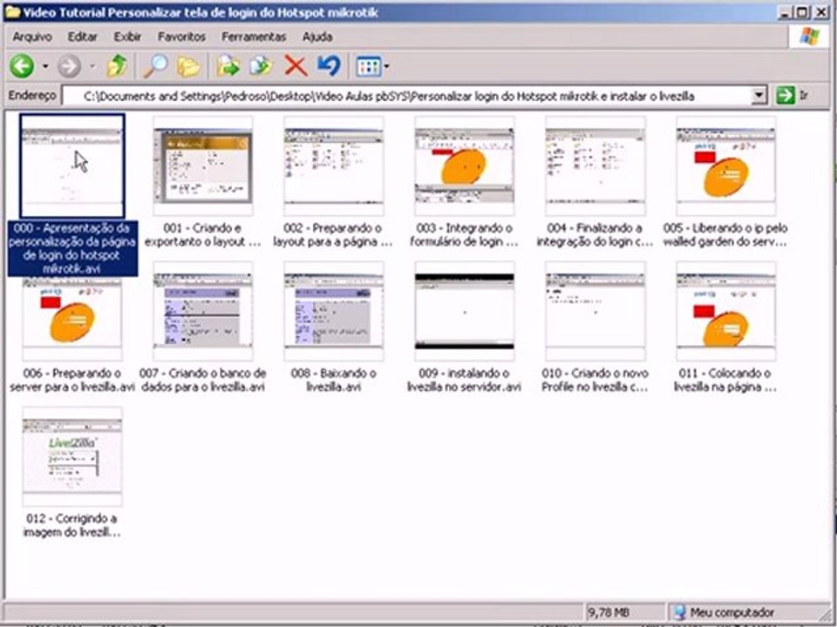Open the Forward button history dropdown
Screen dimensions: 837x627
pyautogui.click(x=92, y=67)
